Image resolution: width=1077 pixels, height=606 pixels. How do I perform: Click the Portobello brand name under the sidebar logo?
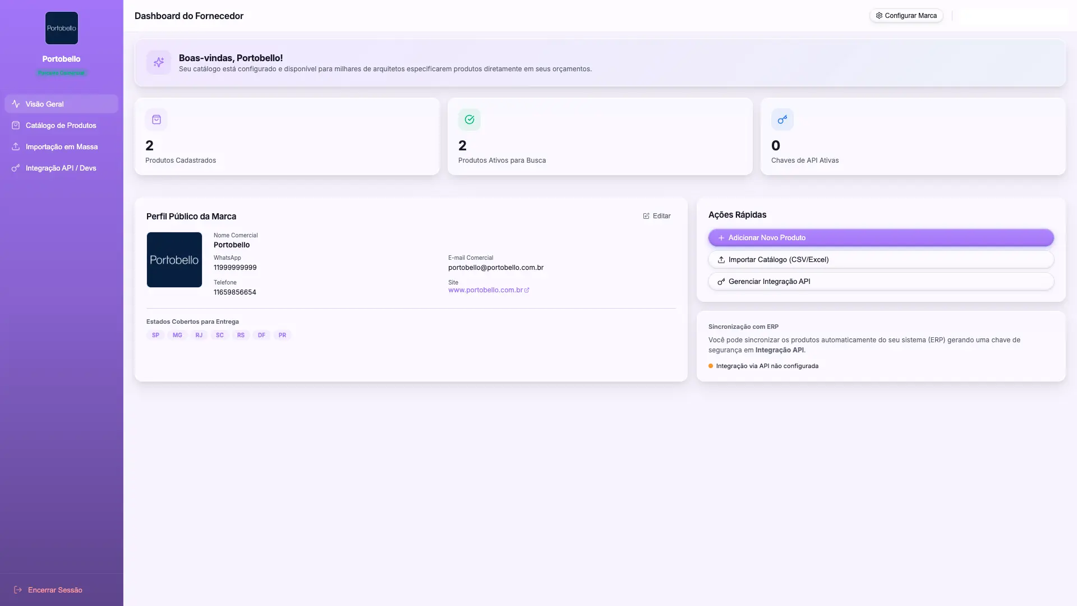tap(61, 59)
